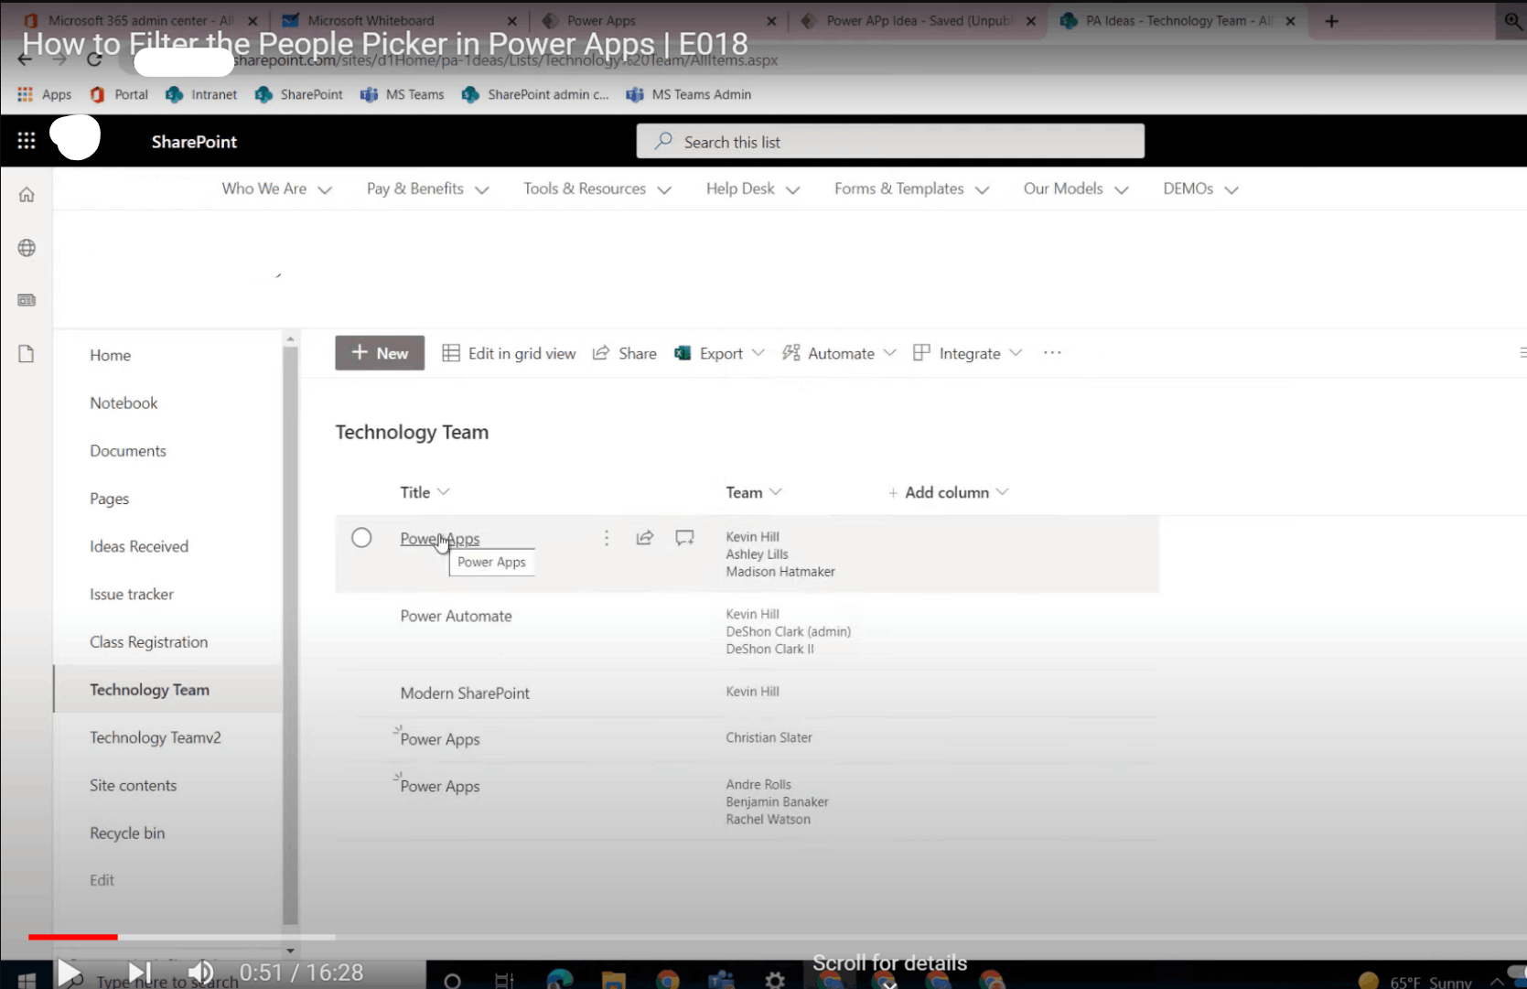The image size is (1527, 989).
Task: Skip to next video
Action: (139, 973)
